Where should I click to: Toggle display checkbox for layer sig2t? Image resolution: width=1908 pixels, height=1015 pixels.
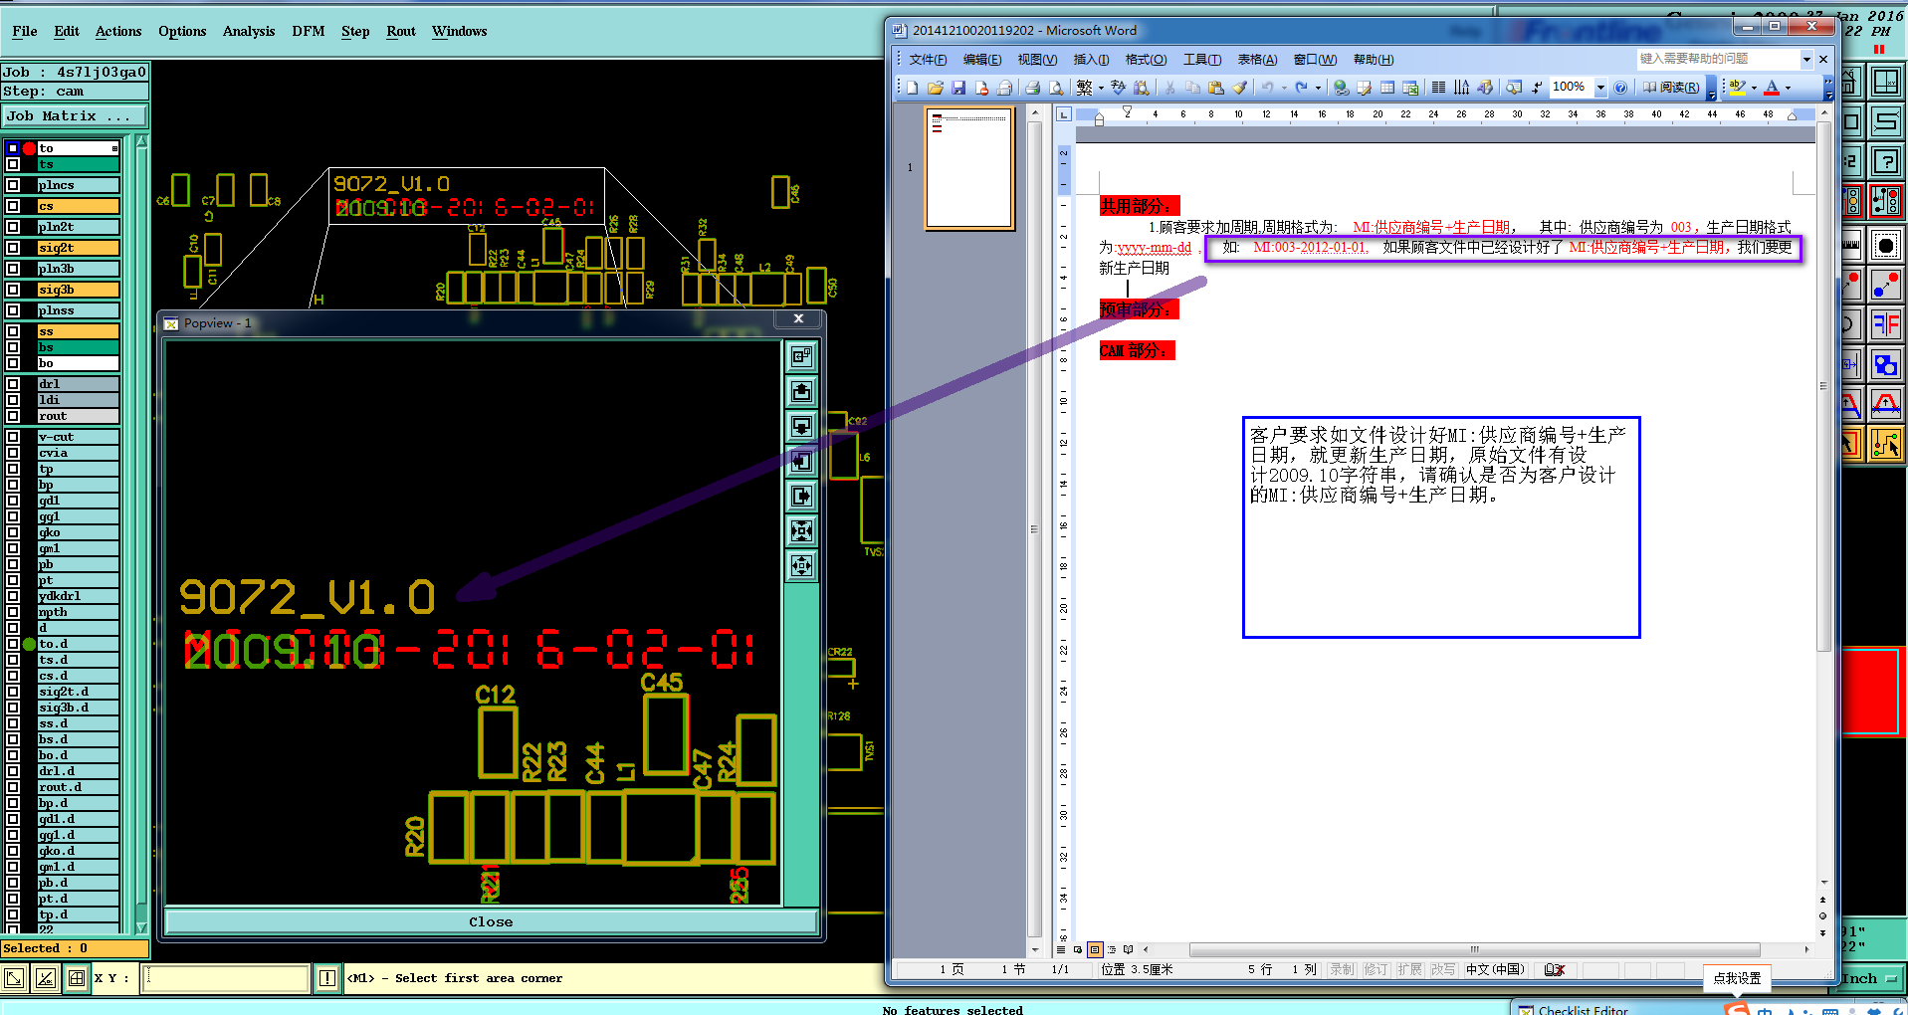tap(13, 248)
